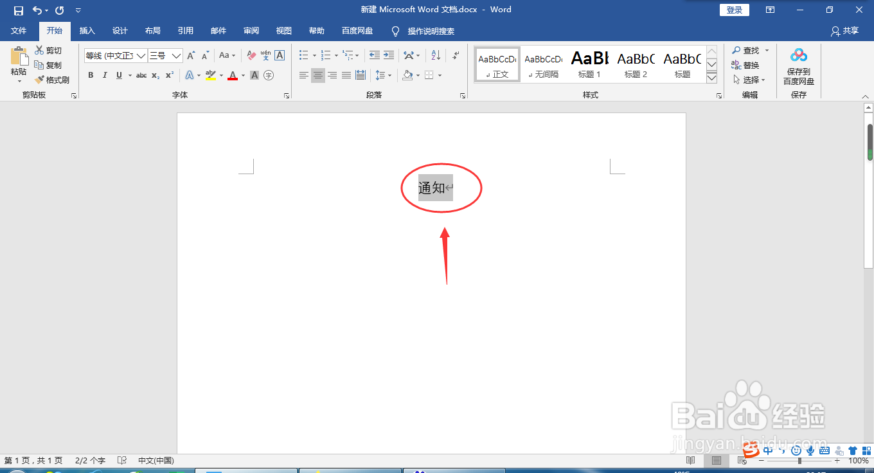Clear all formatting with the eraser icon
The width and height of the screenshot is (874, 473).
tap(251, 56)
